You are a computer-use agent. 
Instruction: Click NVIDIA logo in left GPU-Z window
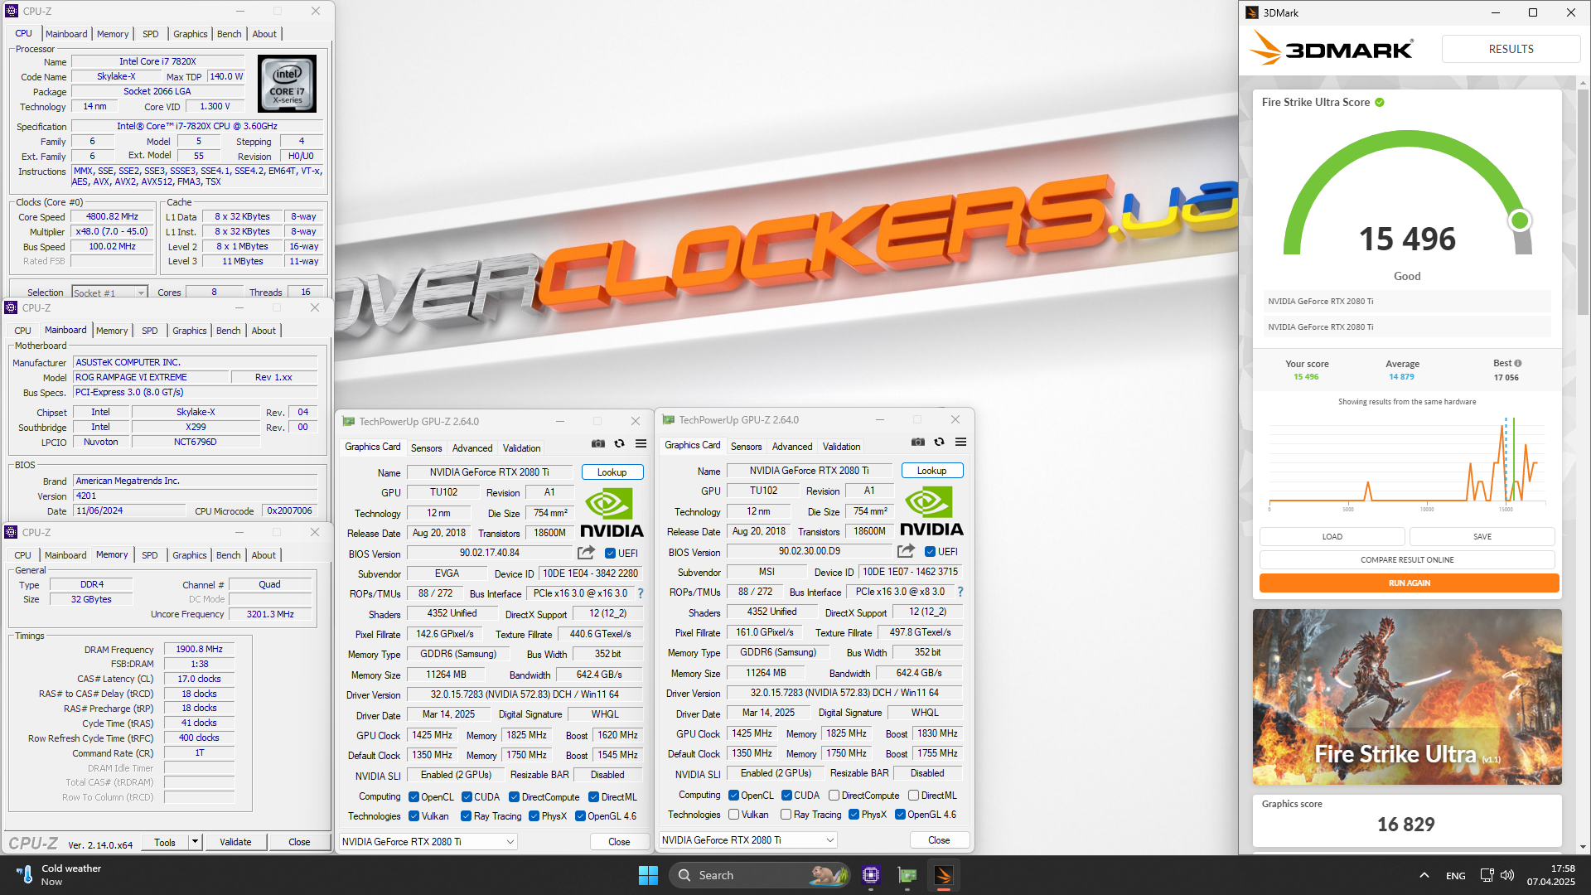[612, 514]
